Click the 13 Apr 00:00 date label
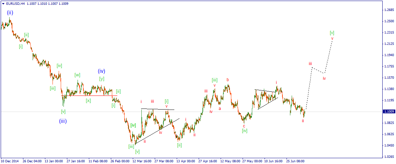396x164 pixels. (x=186, y=161)
